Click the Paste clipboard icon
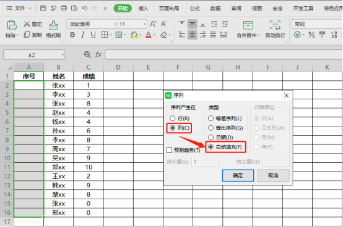The image size is (343, 227). [x=12, y=25]
